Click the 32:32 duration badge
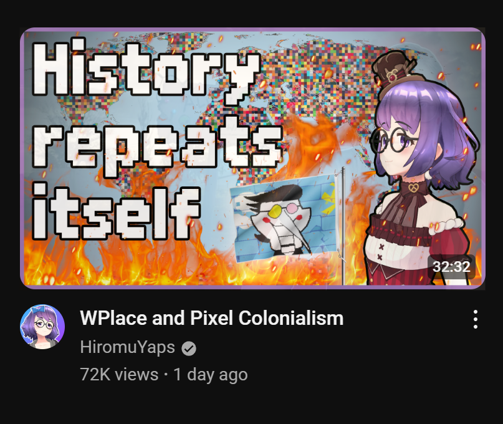The image size is (503, 424). pos(451,266)
